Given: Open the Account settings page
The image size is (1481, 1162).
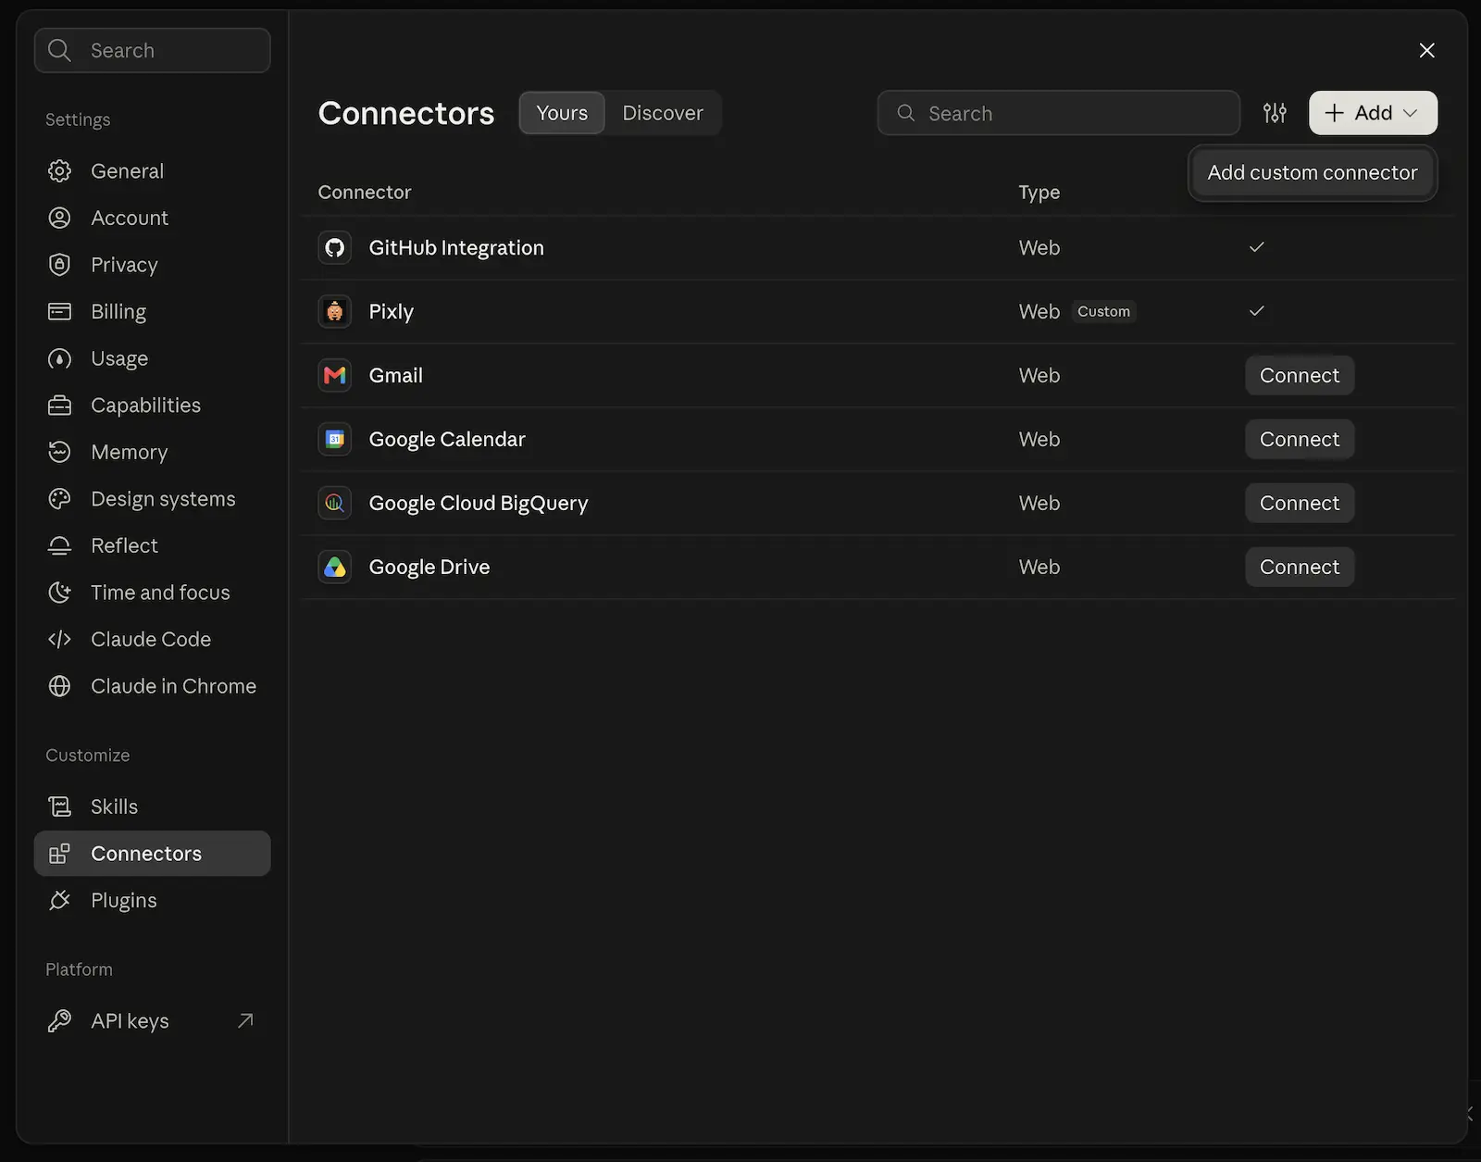Looking at the screenshot, I should coord(152,219).
